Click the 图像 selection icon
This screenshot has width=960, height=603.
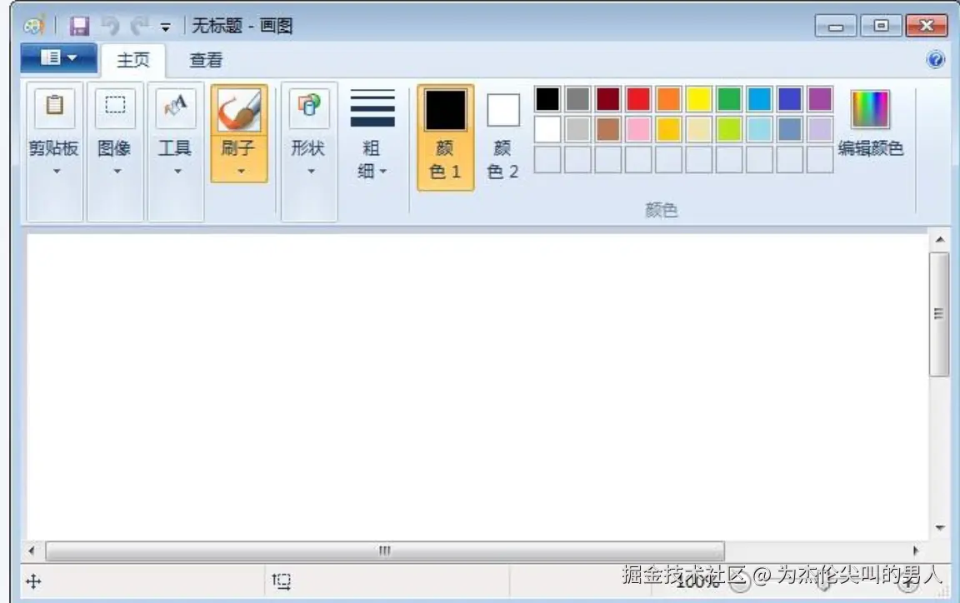pyautogui.click(x=115, y=107)
